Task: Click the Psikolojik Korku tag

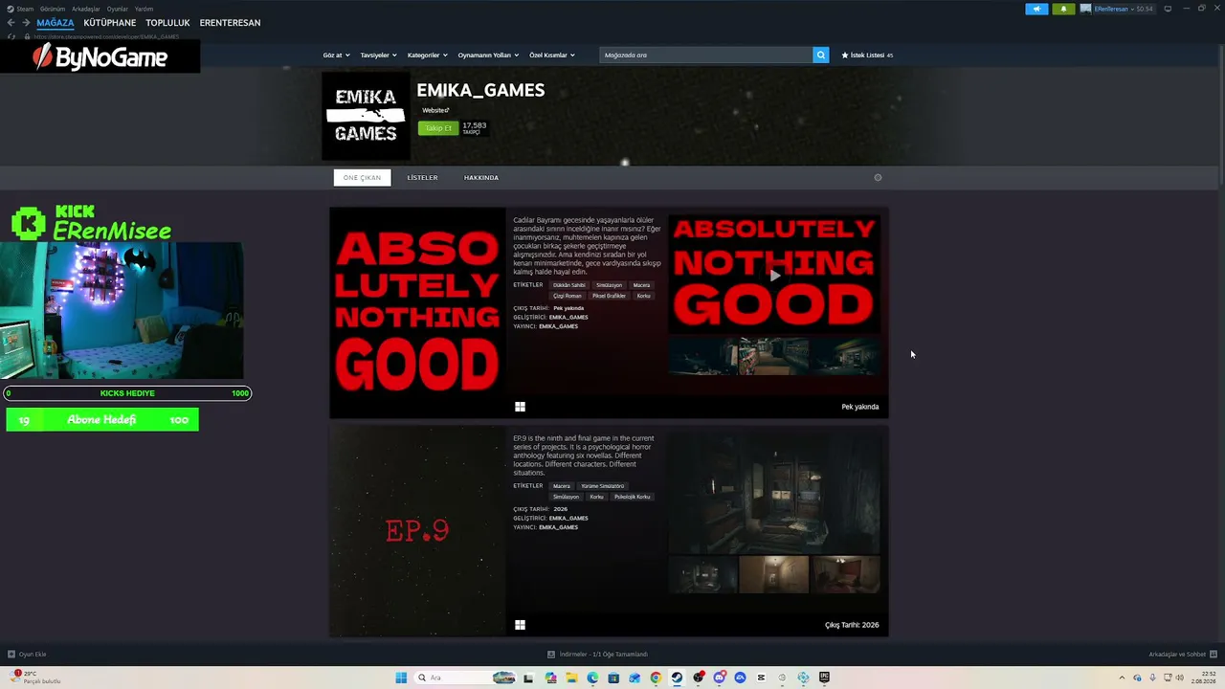Action: (632, 497)
